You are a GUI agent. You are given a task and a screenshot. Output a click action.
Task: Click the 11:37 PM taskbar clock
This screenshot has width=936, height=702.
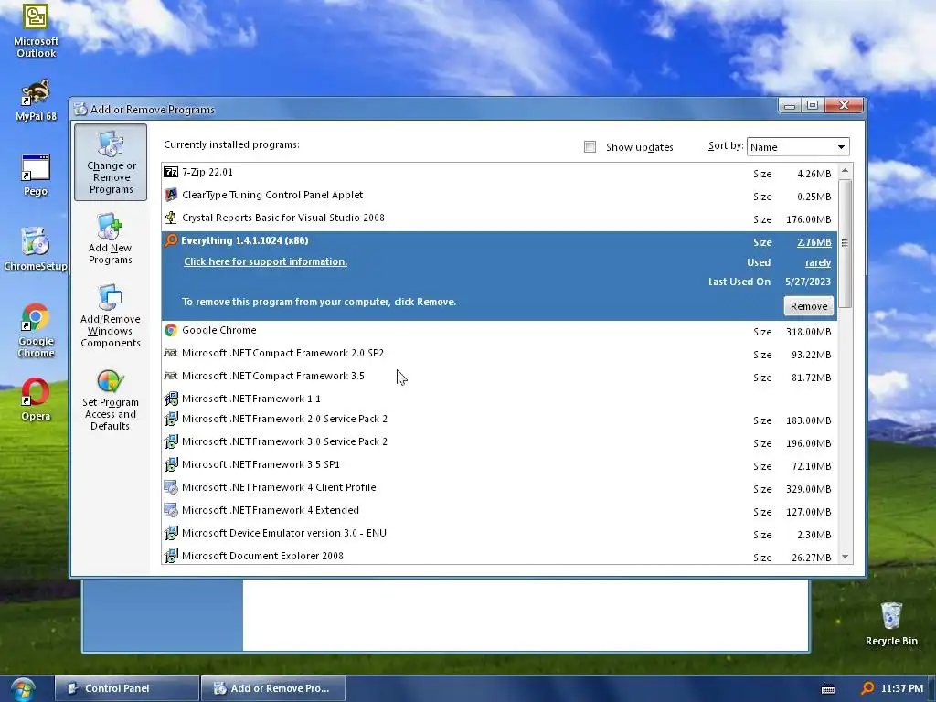(901, 688)
